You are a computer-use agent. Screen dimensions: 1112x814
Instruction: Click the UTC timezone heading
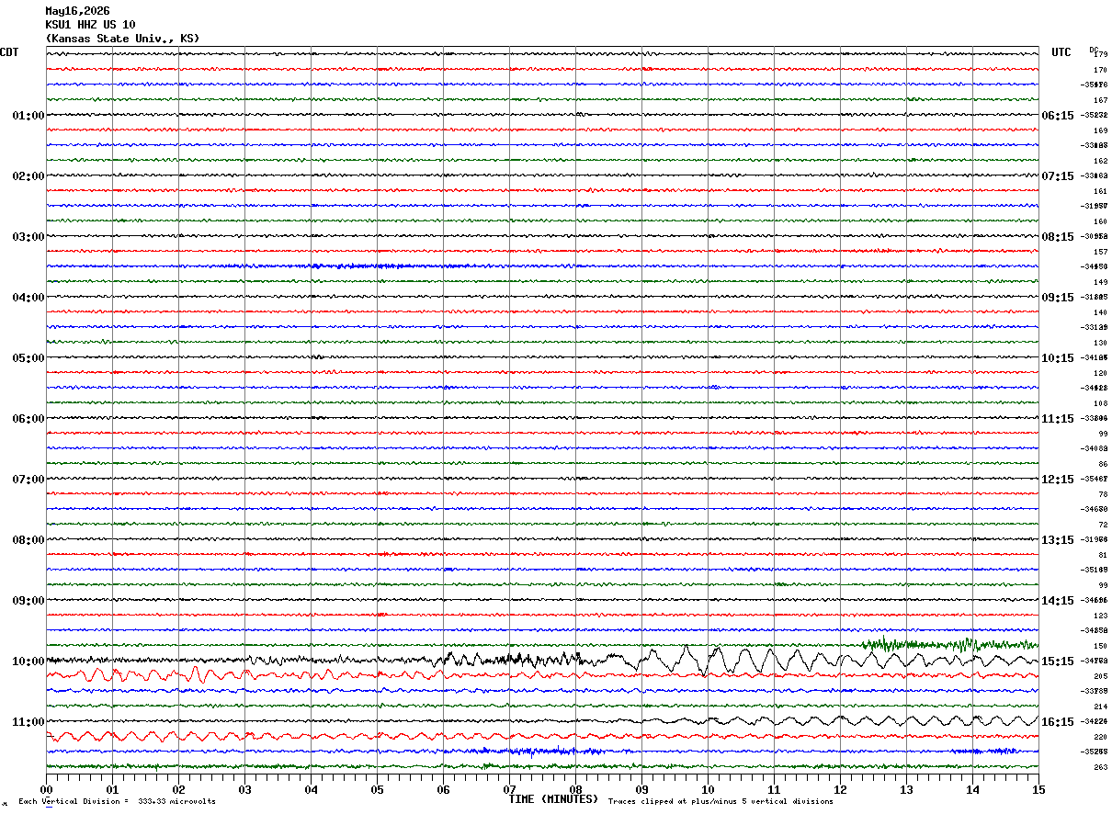[x=1061, y=52]
